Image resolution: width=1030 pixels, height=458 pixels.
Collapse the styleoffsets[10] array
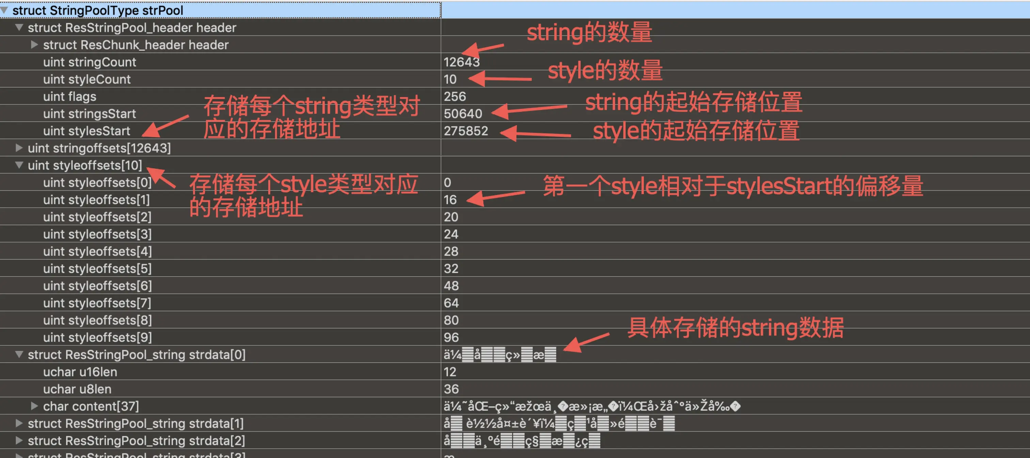point(19,165)
